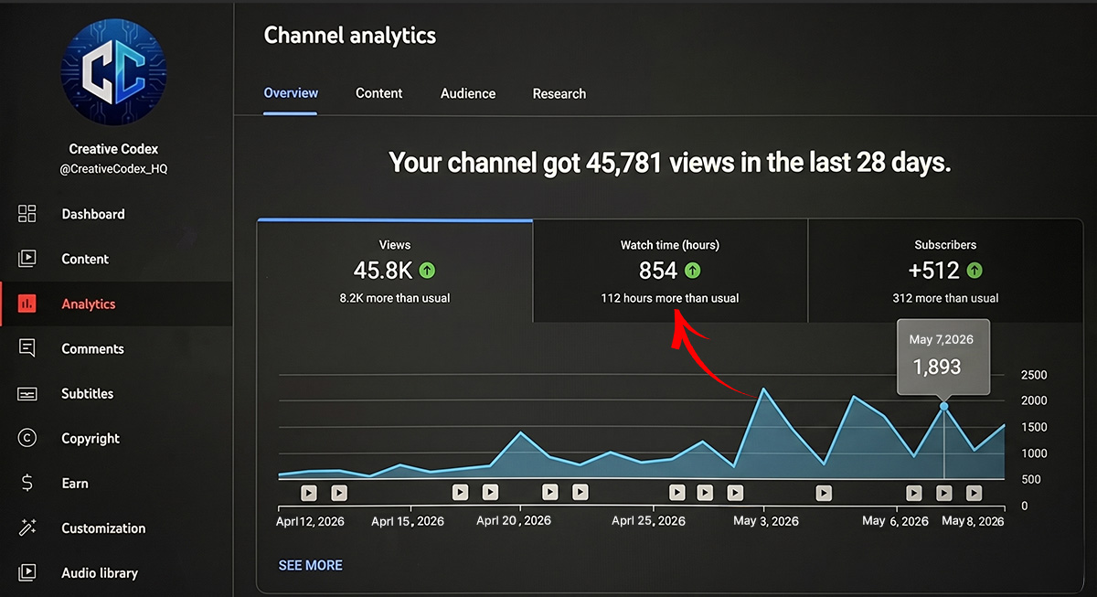
Task: Click the May 6, 2026 axis label
Action: point(896,521)
